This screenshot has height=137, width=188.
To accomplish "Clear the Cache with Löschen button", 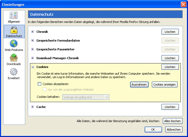I will (170, 107).
